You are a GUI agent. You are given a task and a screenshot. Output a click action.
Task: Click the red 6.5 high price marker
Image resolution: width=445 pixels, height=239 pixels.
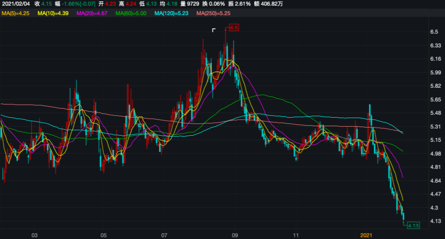233,28
